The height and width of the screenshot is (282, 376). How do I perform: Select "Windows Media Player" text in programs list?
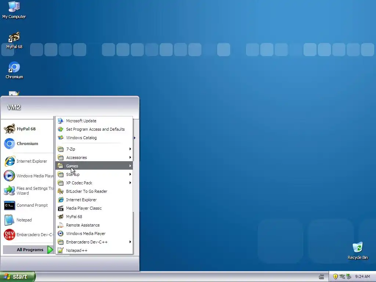pos(86,233)
